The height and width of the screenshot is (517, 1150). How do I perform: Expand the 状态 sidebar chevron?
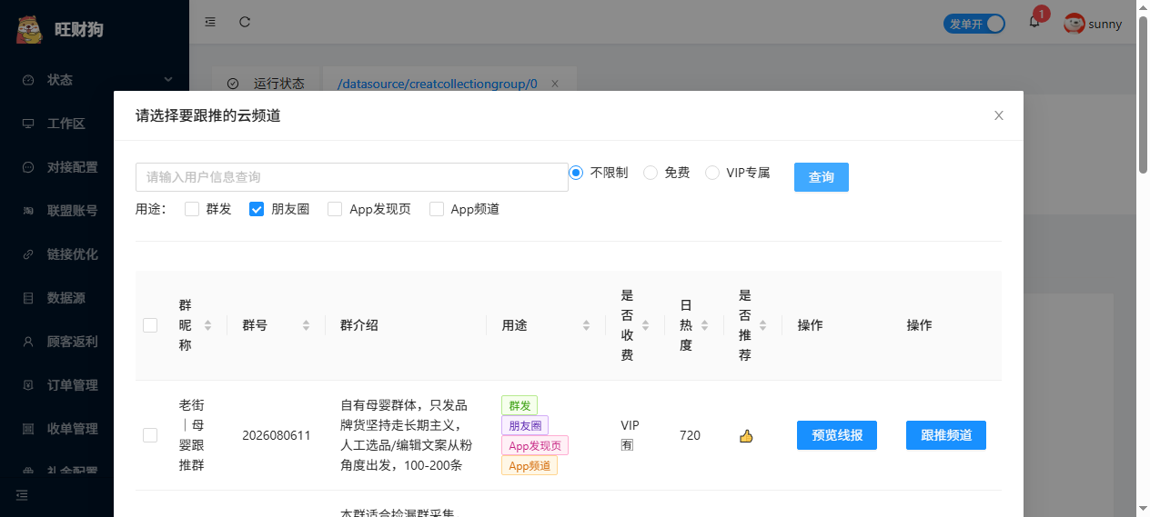(x=168, y=80)
